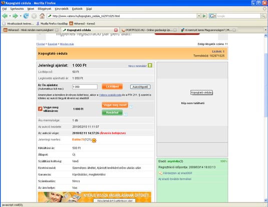Open the Vatera szabályzata link

(x=110, y=95)
